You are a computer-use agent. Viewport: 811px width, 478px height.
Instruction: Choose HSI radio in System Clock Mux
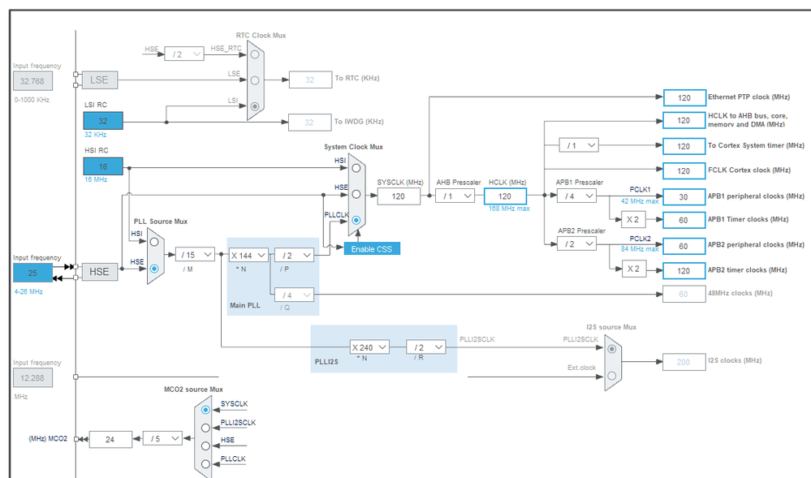tap(356, 168)
